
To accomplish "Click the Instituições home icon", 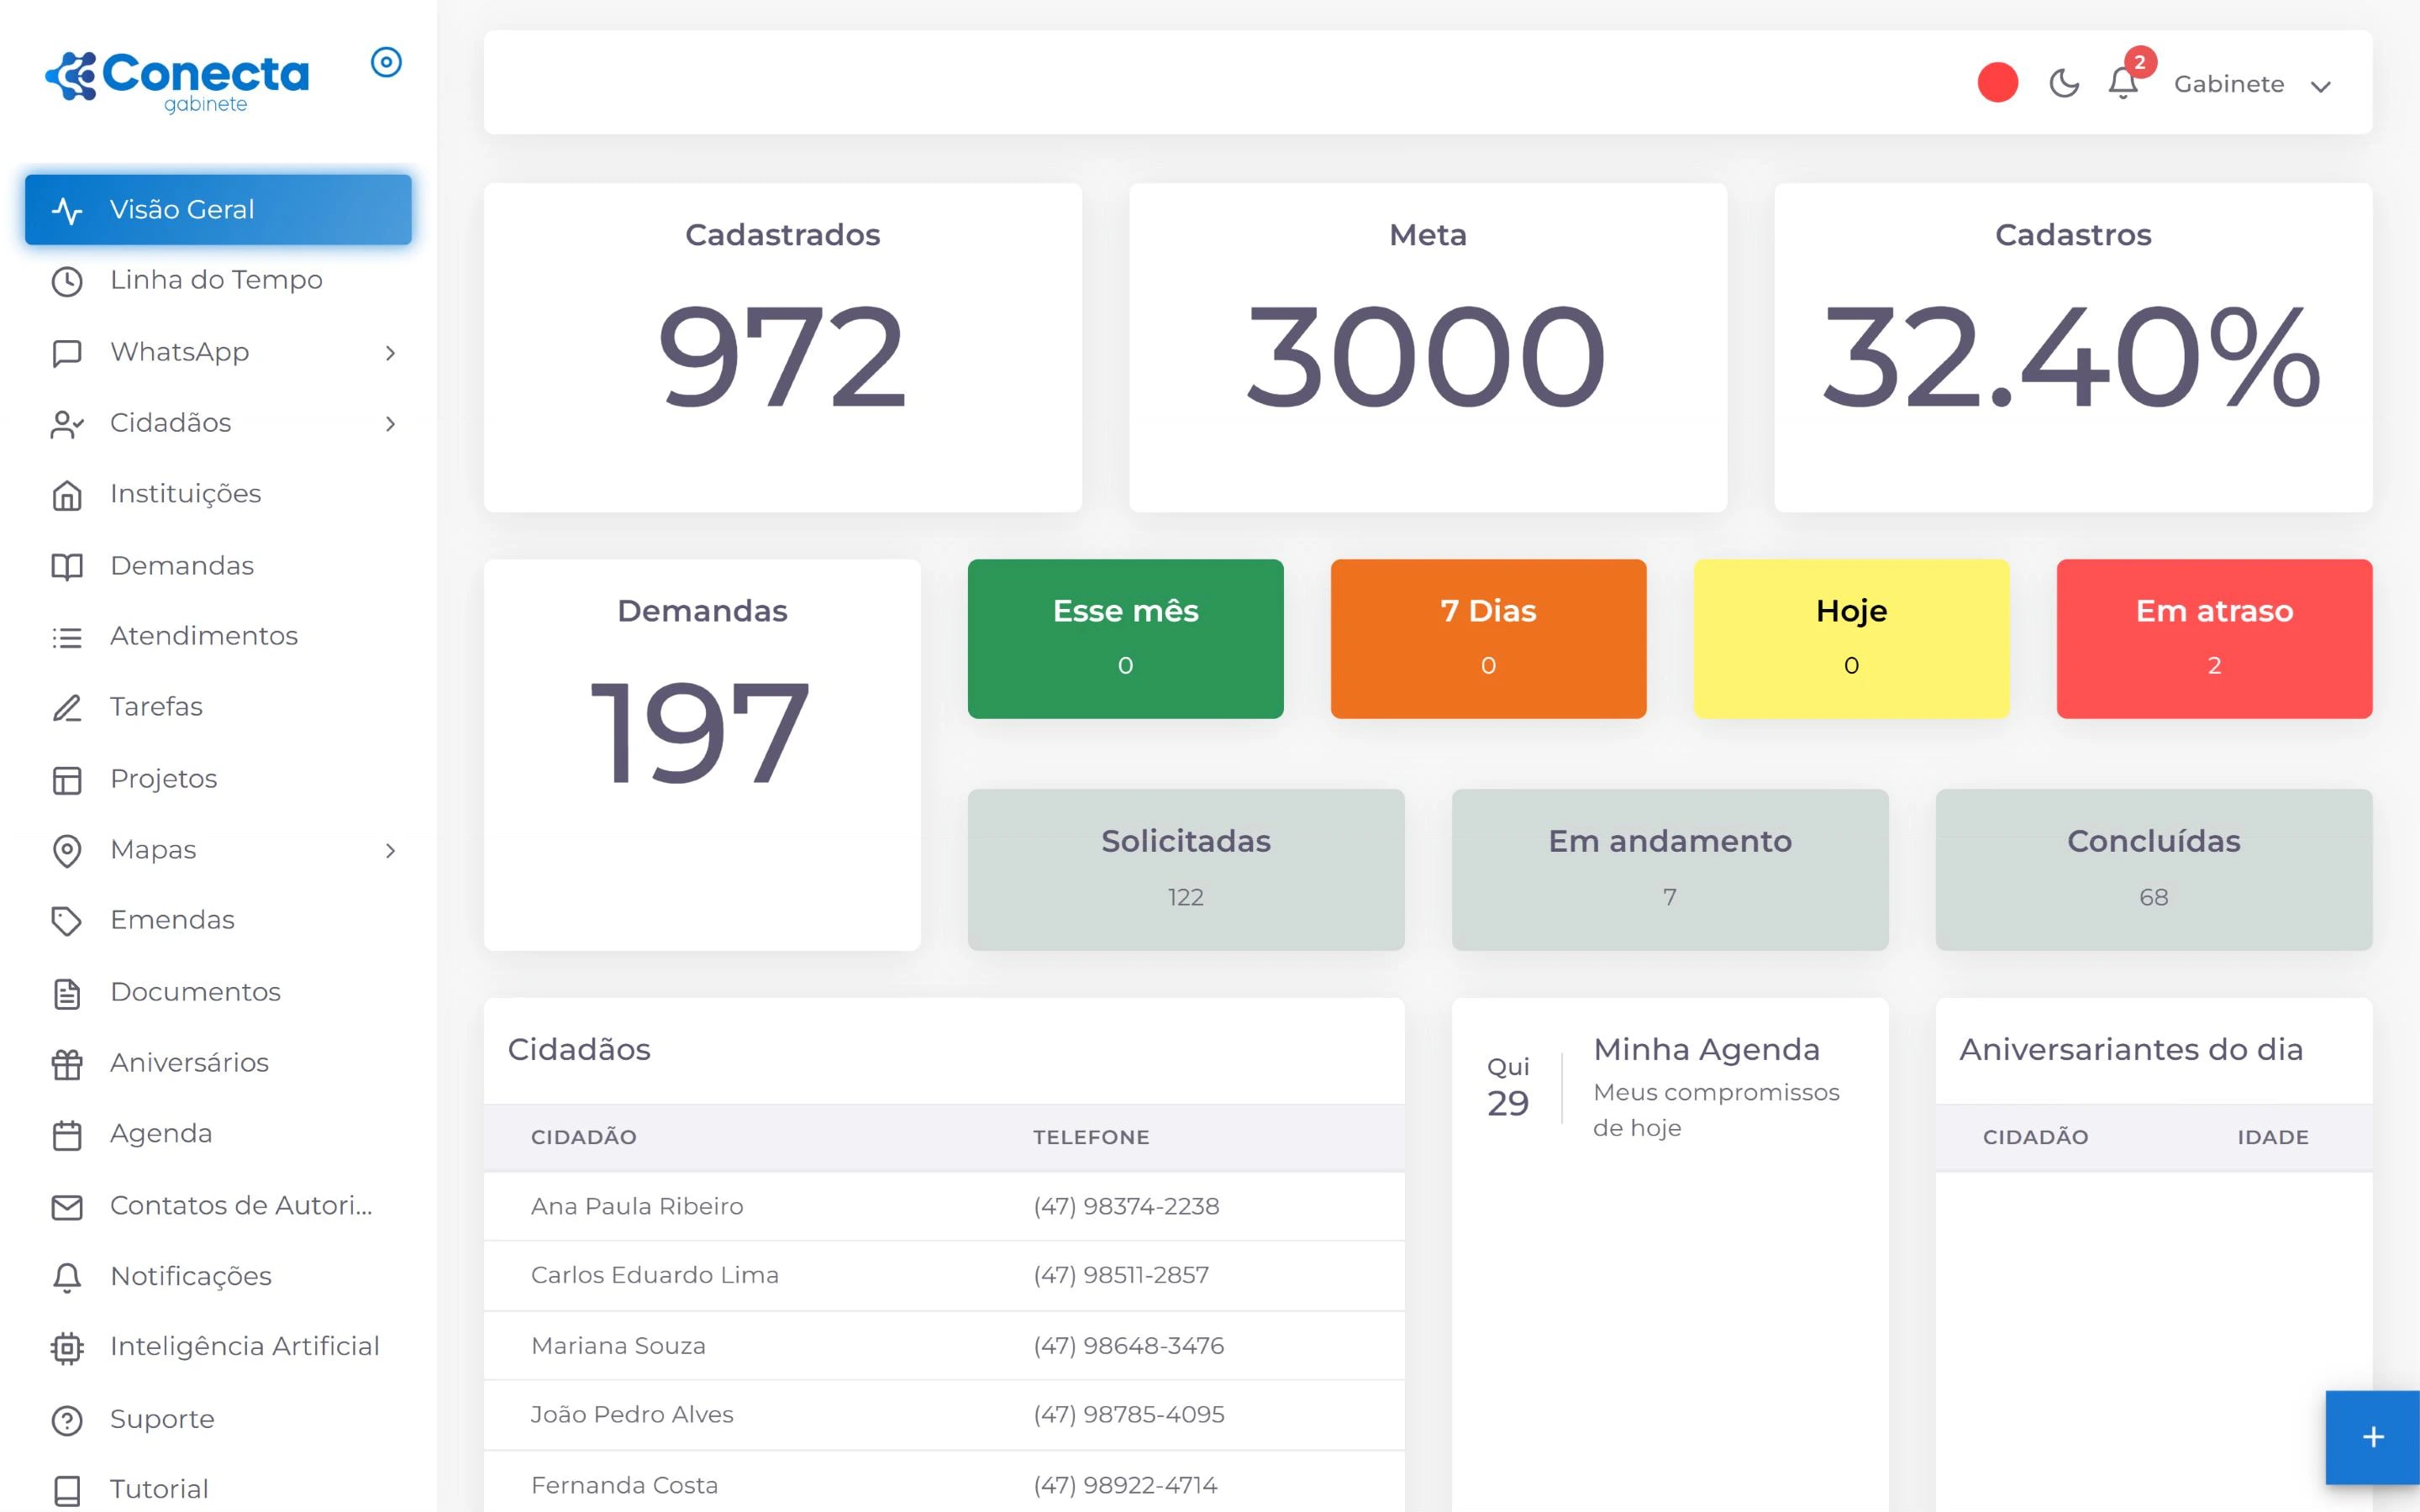I will [x=67, y=495].
